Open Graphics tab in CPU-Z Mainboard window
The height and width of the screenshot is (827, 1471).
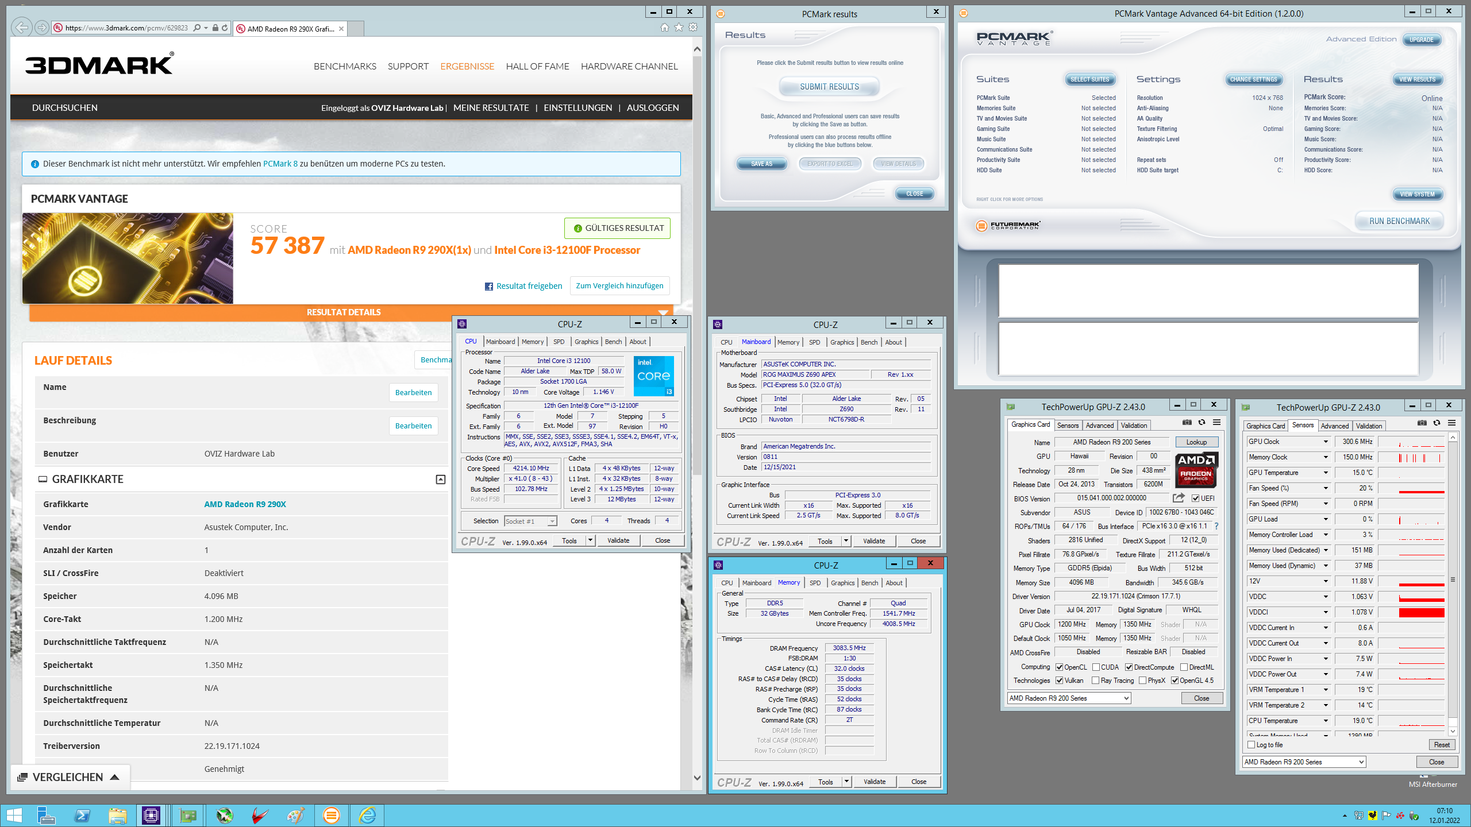[842, 342]
